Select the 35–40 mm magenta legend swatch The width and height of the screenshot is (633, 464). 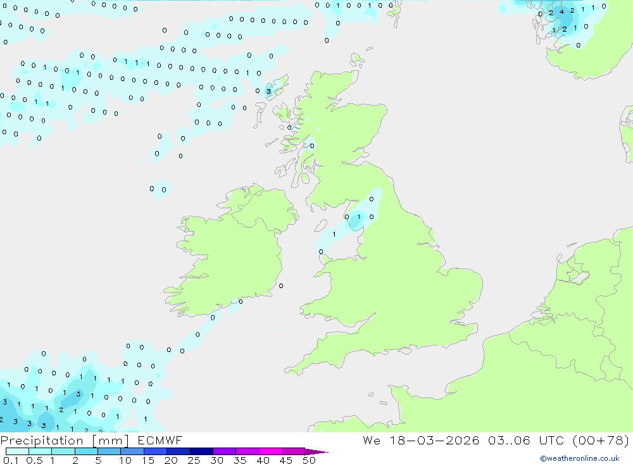coord(248,451)
